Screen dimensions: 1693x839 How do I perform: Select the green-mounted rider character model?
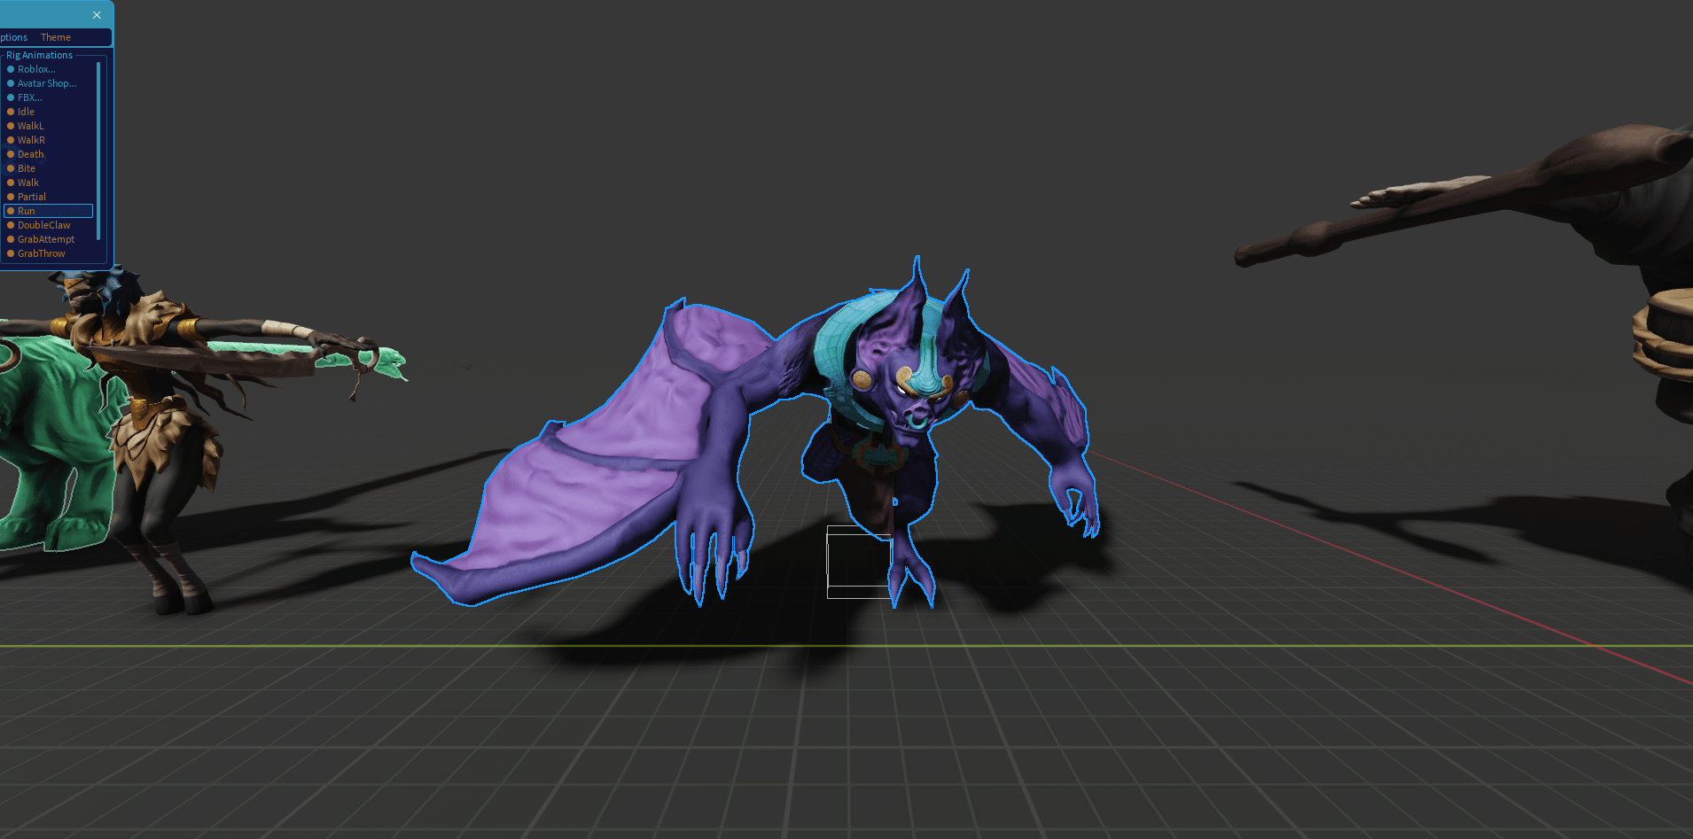coord(160,434)
